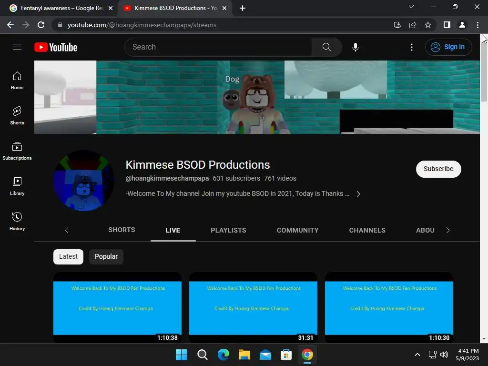Viewport: 488px width, 366px height.
Task: Toggle Chrome side panel icon
Action: click(447, 25)
